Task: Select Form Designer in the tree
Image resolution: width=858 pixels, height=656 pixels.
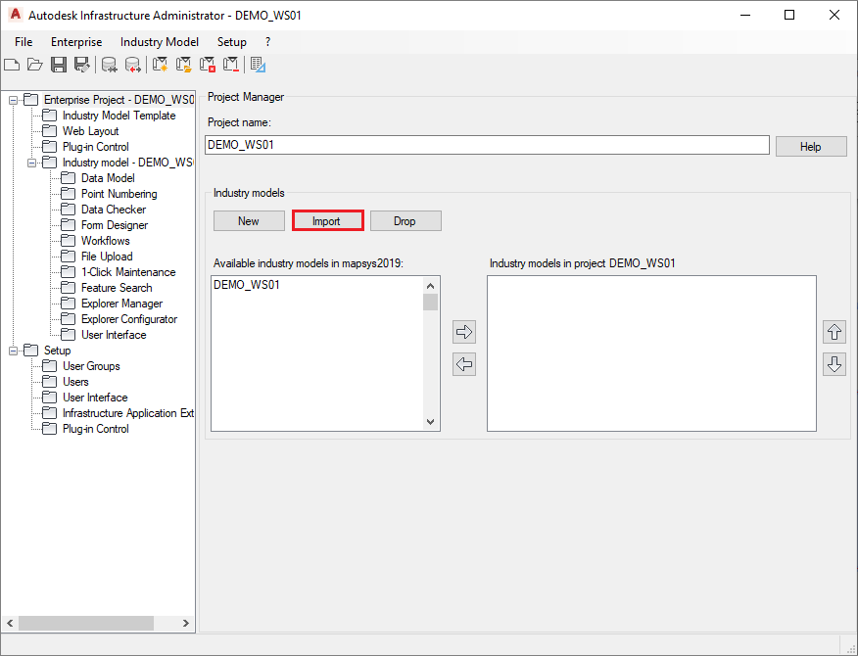Action: [115, 225]
